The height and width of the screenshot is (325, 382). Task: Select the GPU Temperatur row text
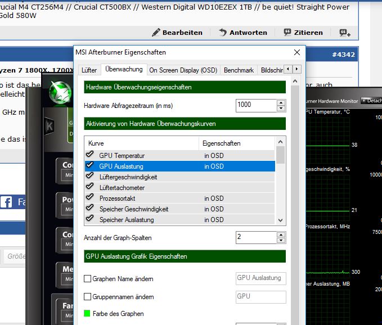point(122,156)
